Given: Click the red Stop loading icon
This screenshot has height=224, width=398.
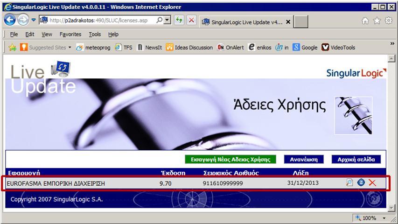Looking at the screenshot, I should [192, 20].
